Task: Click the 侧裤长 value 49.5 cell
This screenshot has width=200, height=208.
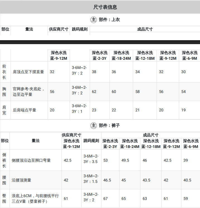Action: pos(130,160)
